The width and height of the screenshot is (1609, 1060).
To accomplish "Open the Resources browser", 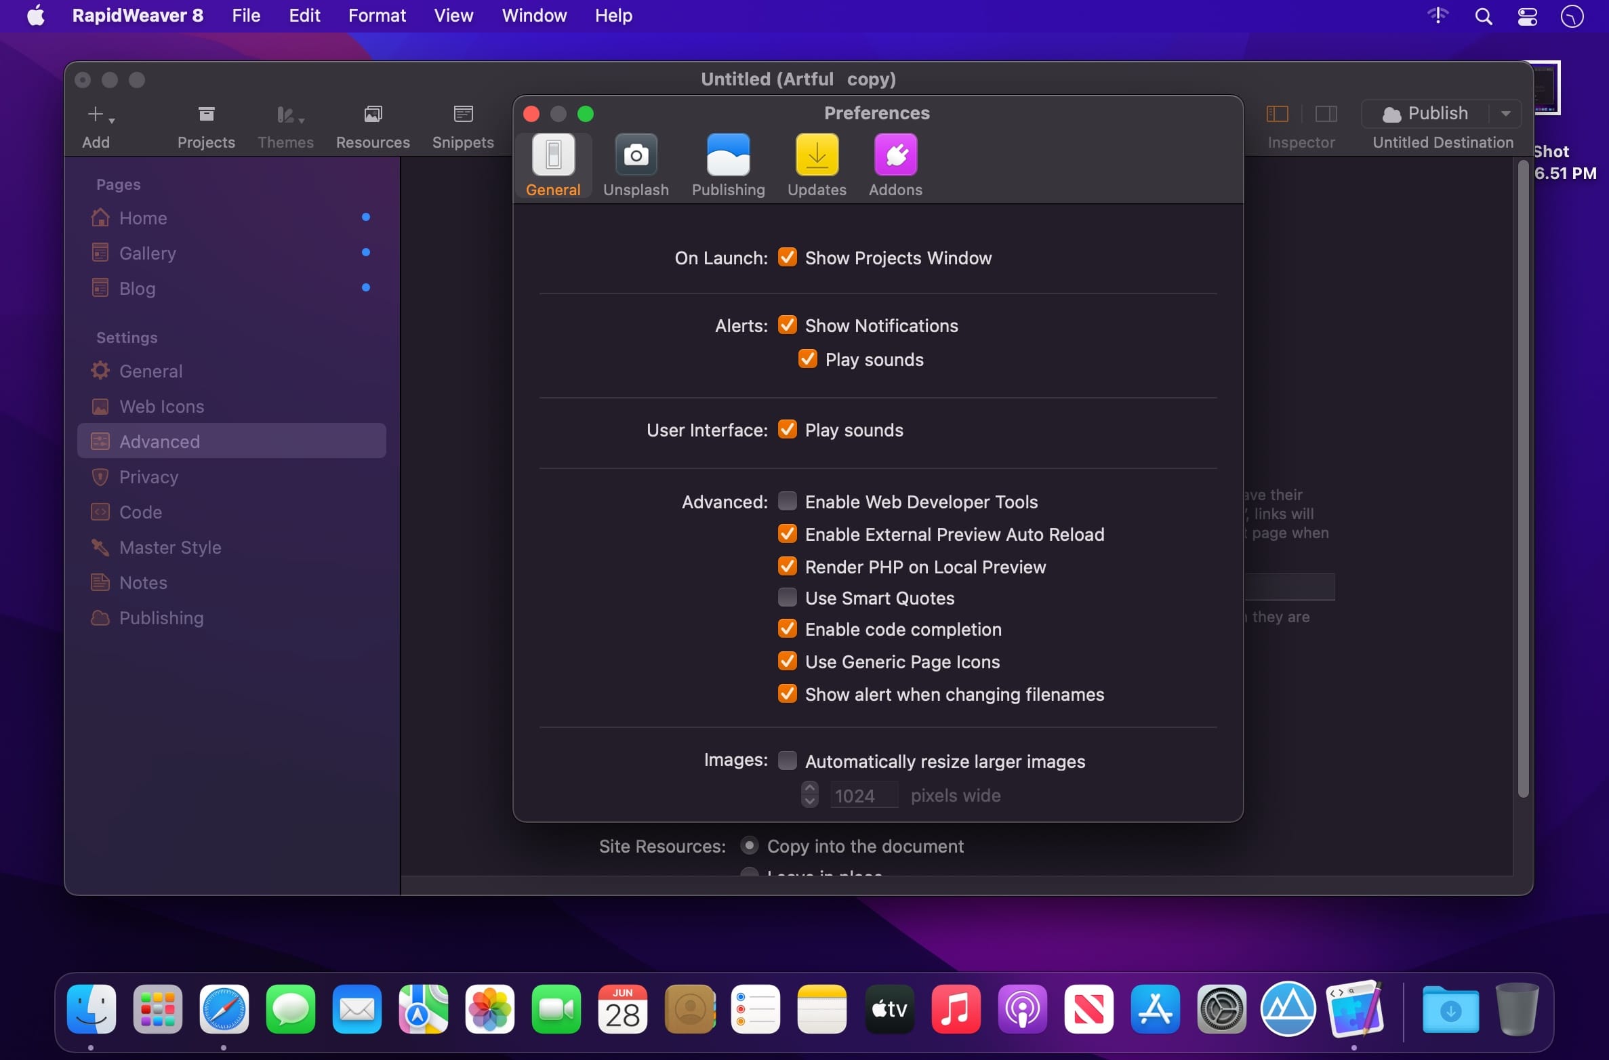I will click(x=373, y=127).
